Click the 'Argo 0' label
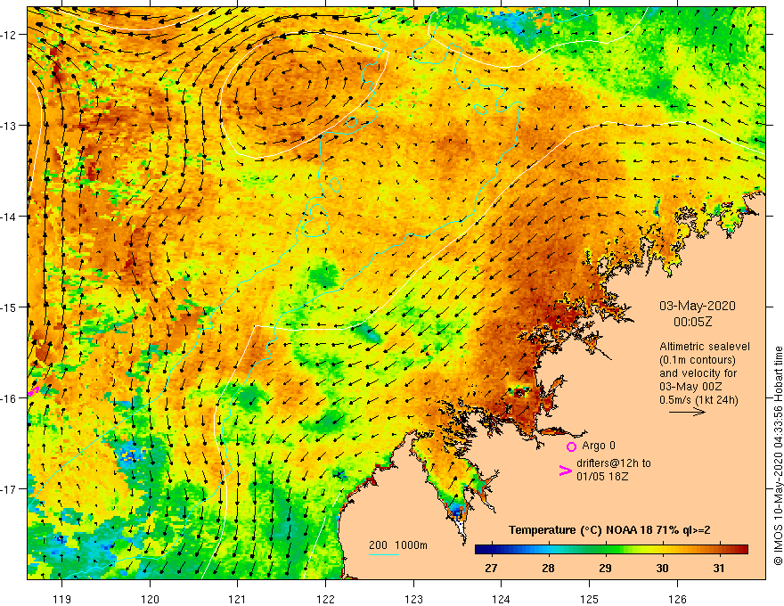784x606 pixels. point(599,446)
